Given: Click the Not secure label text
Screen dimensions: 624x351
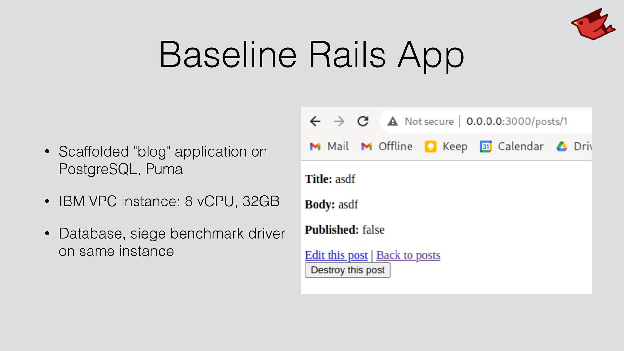Looking at the screenshot, I should tap(429, 121).
